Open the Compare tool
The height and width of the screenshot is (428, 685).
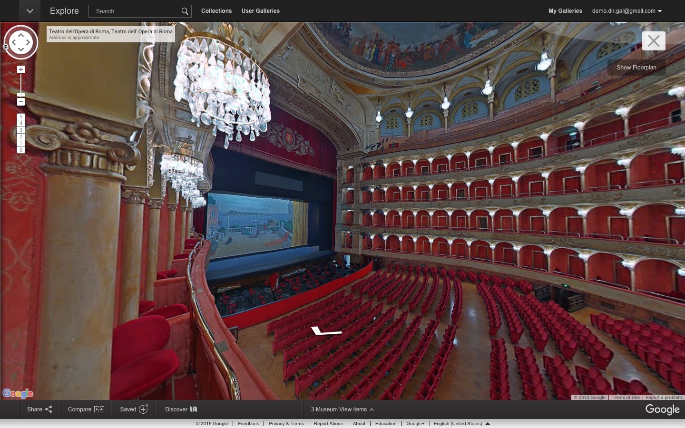pyautogui.click(x=86, y=409)
